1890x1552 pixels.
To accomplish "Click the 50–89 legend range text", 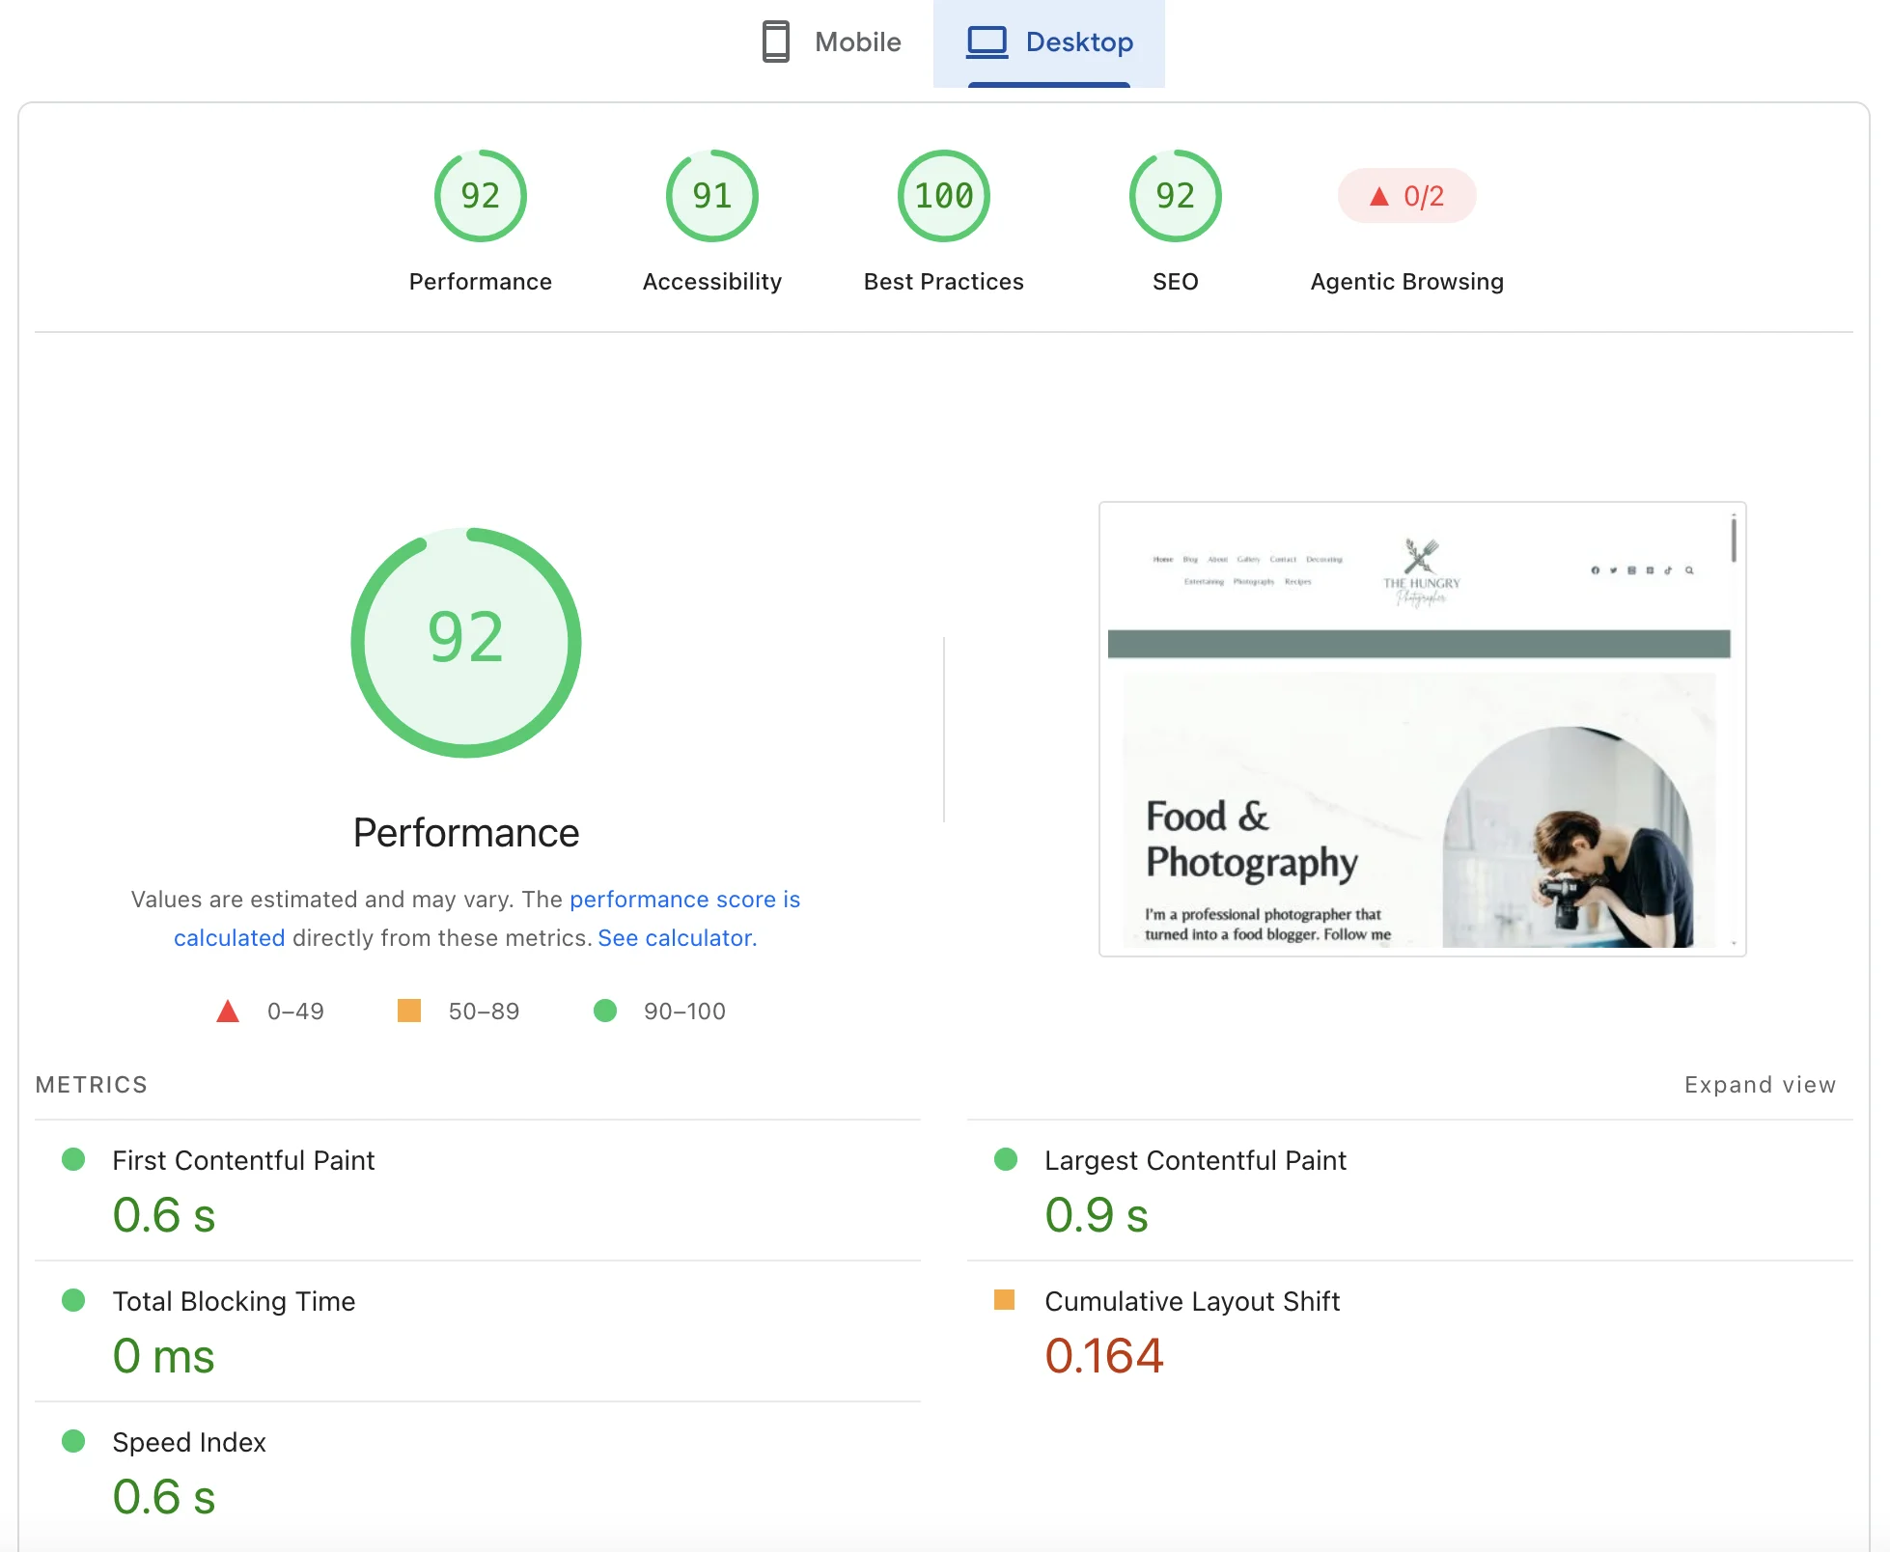I will click(484, 1012).
